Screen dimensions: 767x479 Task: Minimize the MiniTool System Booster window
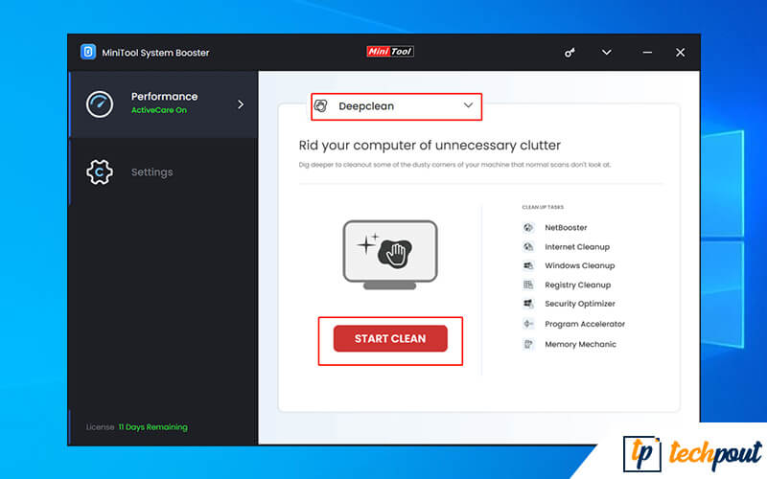point(647,53)
